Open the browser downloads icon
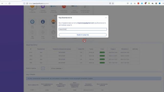Screen dimensions: 164x92 pyautogui.click(x=131, y=3)
